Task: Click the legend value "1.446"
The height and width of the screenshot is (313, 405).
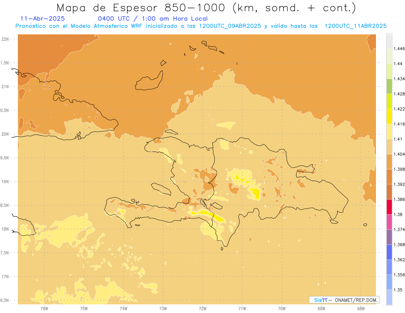Action: pos(399,49)
